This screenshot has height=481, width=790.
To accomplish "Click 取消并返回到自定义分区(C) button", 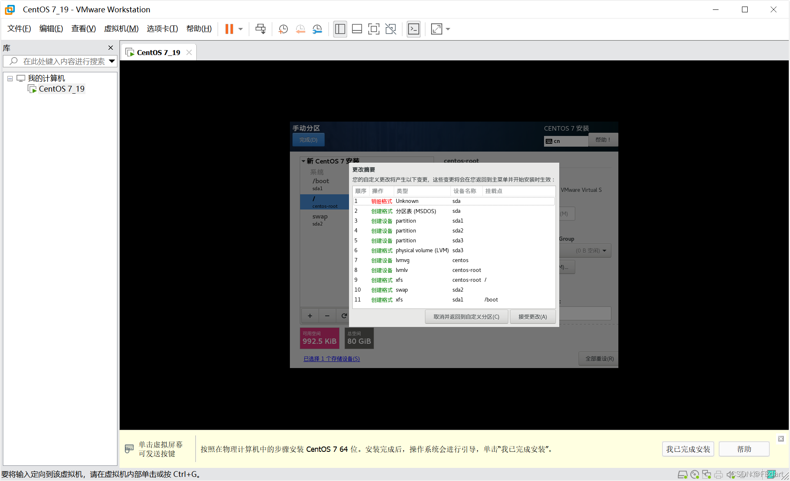I will 466,317.
